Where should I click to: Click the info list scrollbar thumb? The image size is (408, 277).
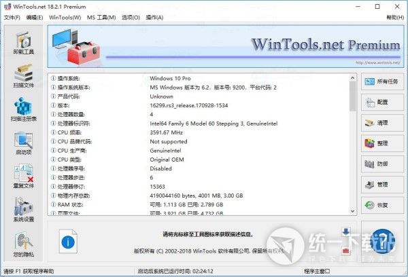[x=352, y=96]
